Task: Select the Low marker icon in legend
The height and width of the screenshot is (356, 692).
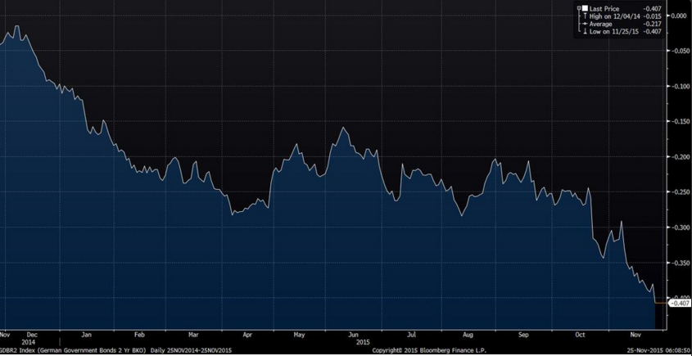Action: tap(586, 31)
